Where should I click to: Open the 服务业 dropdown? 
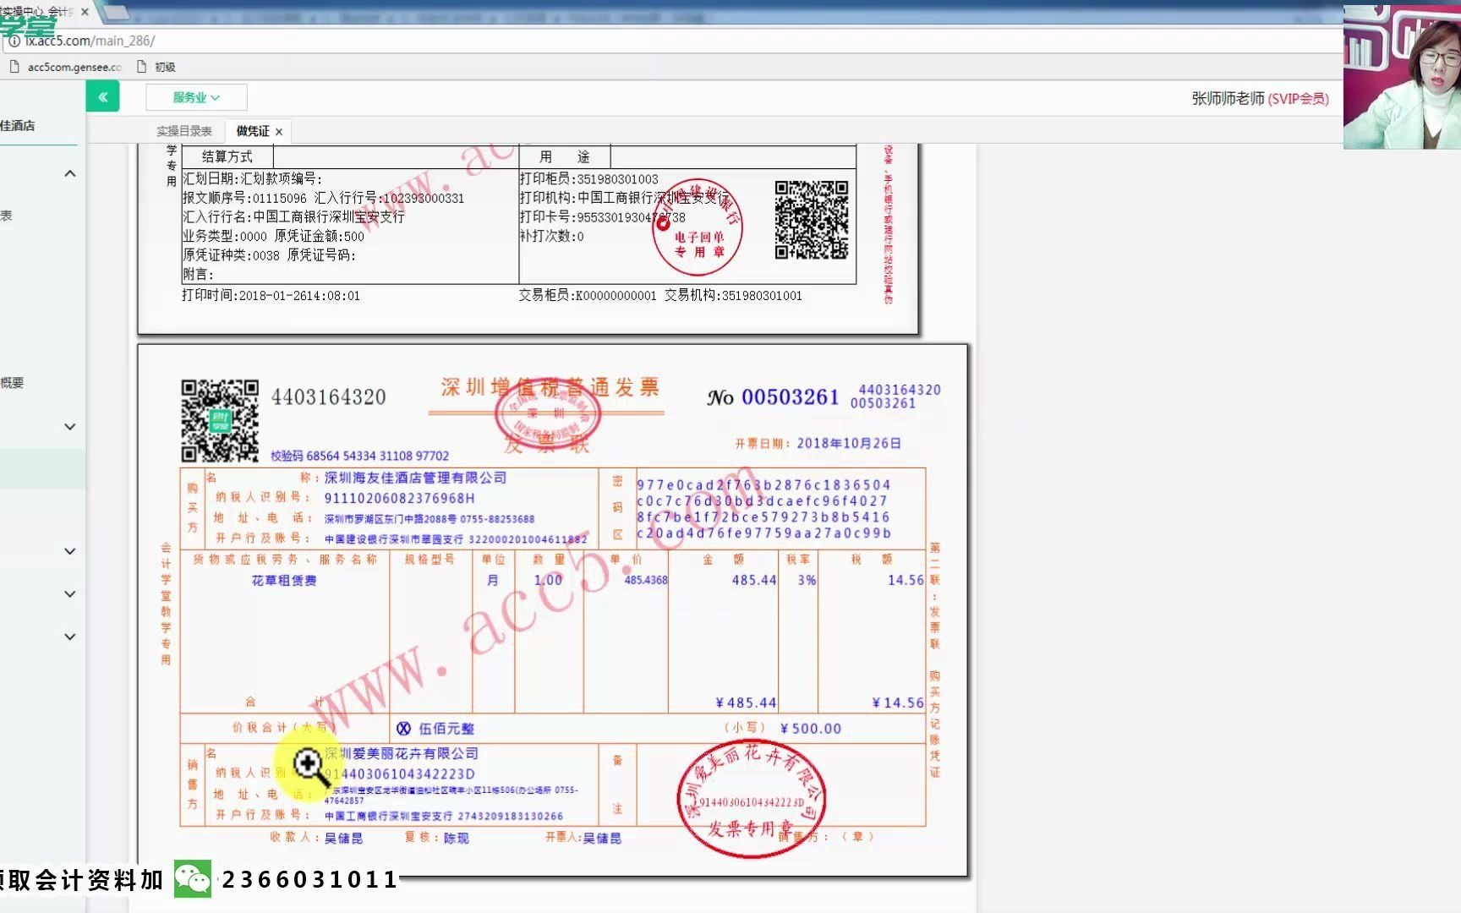coord(196,97)
